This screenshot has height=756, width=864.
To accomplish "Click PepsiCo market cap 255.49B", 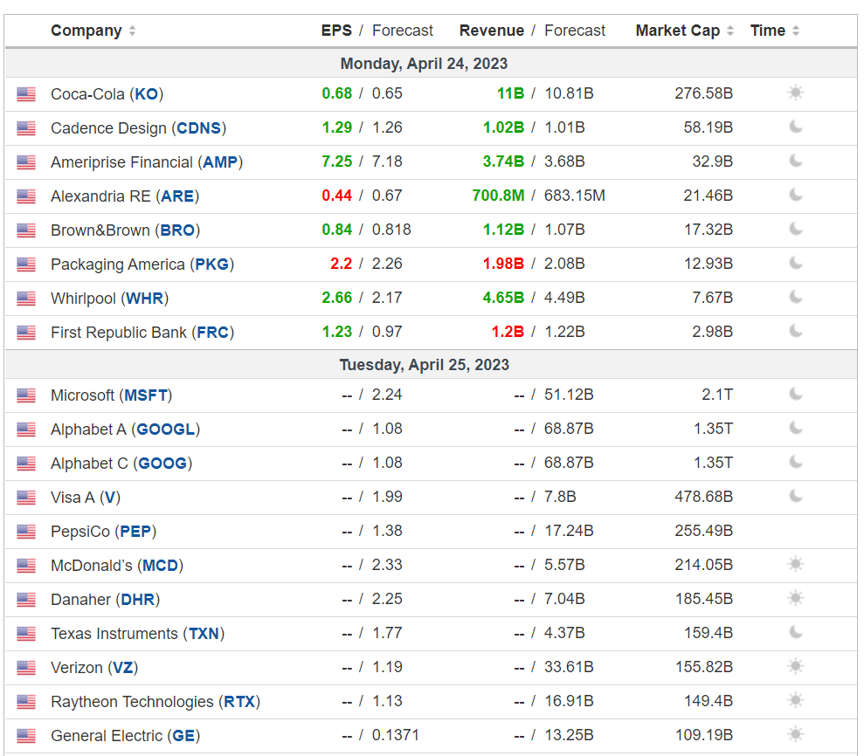I will [703, 531].
